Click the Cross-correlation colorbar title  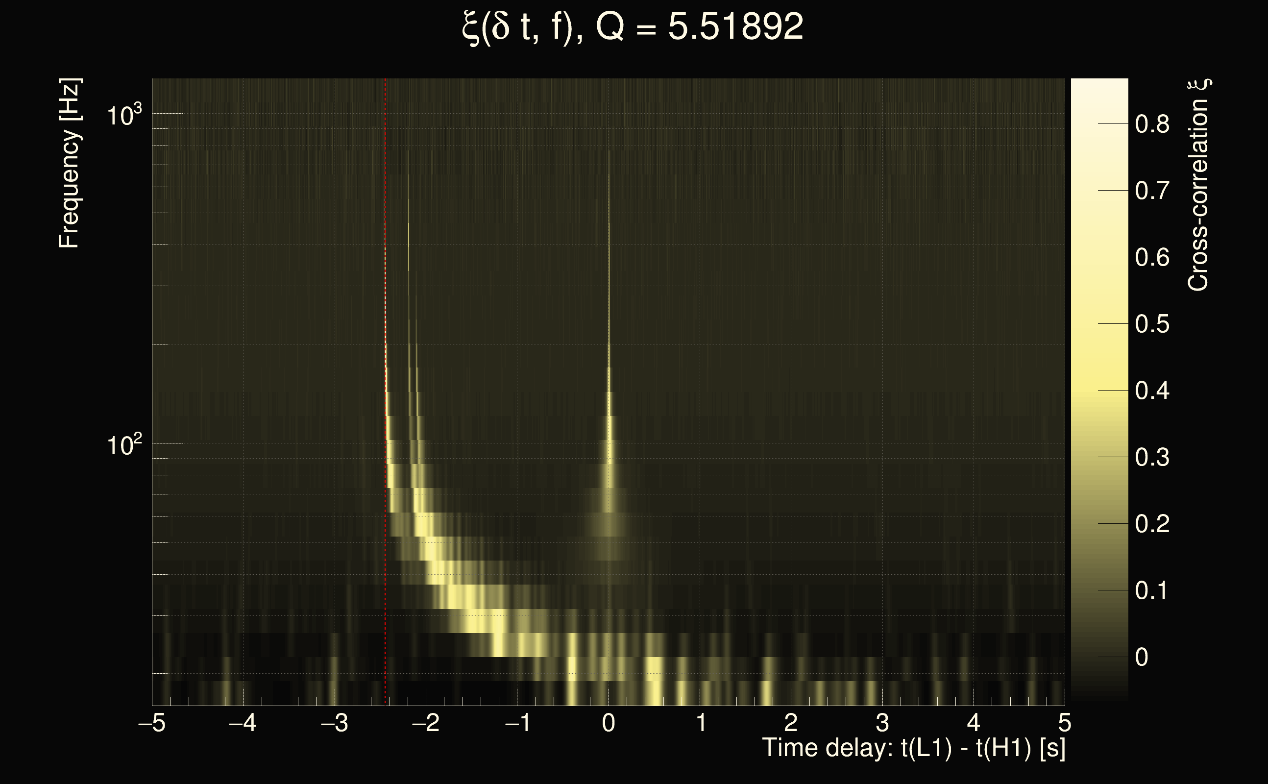[1198, 185]
